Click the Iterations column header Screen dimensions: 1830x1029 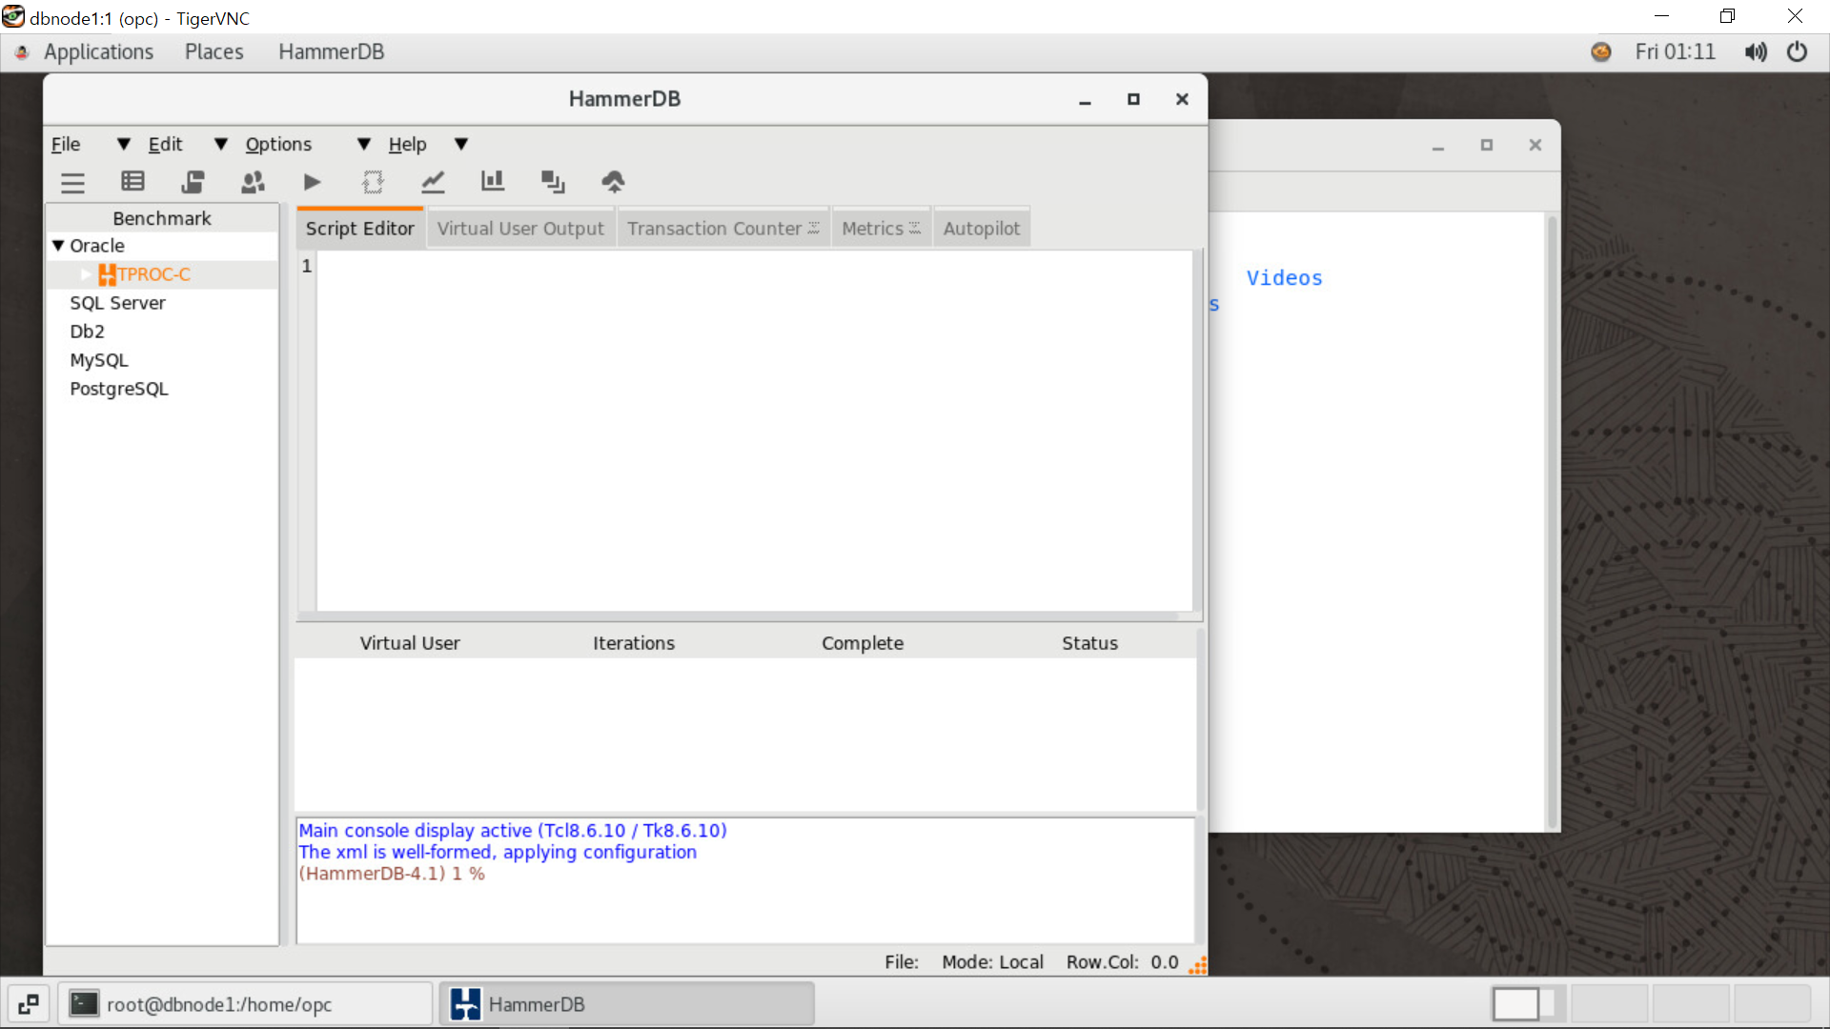pyautogui.click(x=634, y=643)
